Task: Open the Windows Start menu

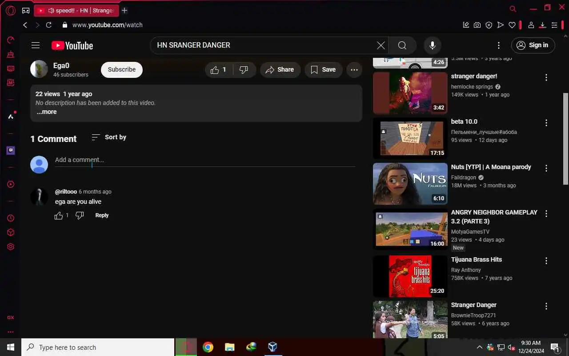Action: (x=11, y=348)
